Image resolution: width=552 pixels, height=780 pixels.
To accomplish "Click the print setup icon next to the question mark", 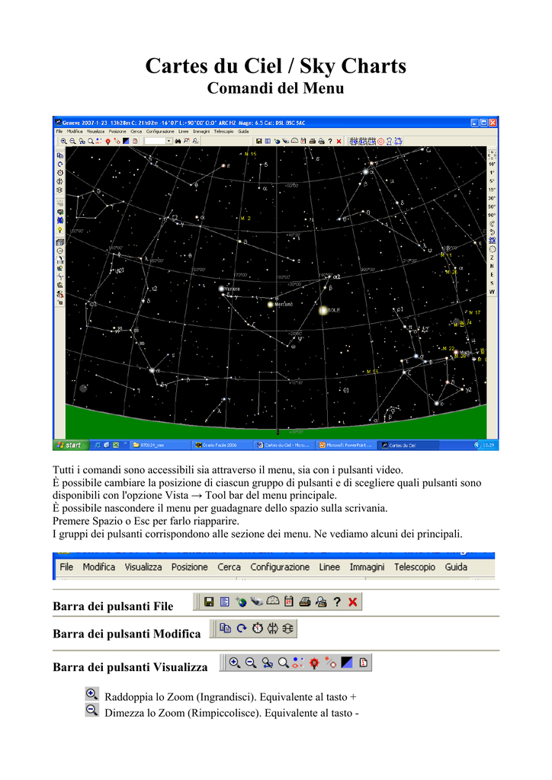I will click(321, 602).
